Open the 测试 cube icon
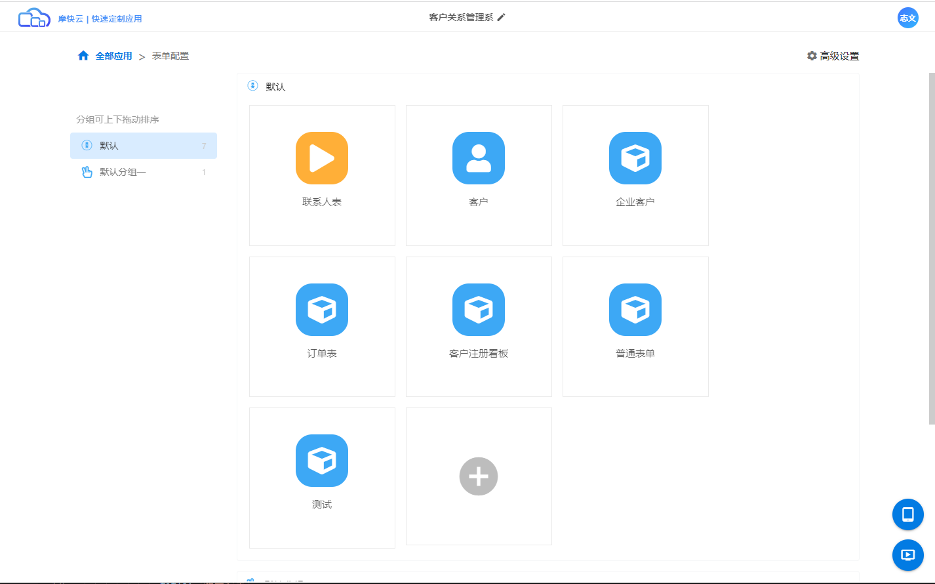Screen dimensions: 935x584 [322, 461]
